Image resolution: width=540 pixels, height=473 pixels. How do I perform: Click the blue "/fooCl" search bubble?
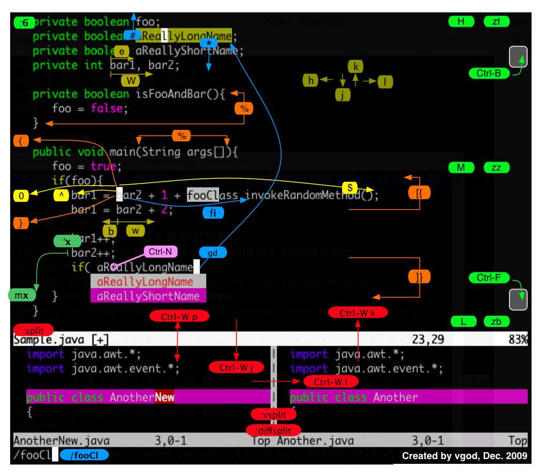pyautogui.click(x=84, y=455)
